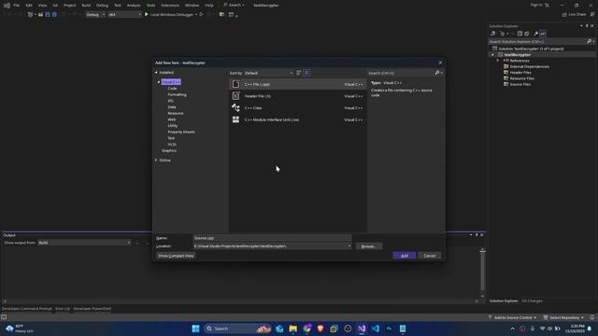
Task: Select the Test category
Action: (x=171, y=138)
